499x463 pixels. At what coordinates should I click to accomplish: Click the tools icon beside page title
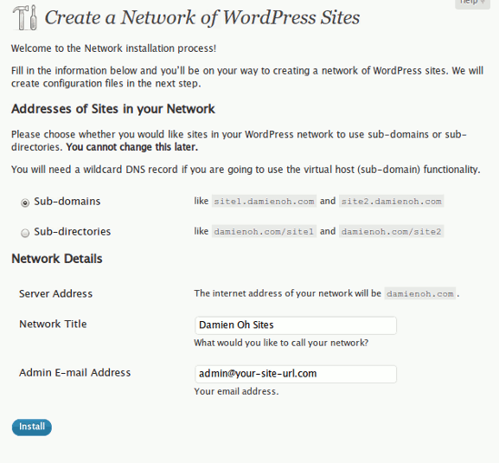[x=25, y=18]
